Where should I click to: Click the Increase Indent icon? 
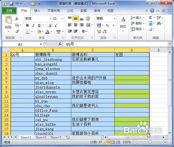pos(76,31)
